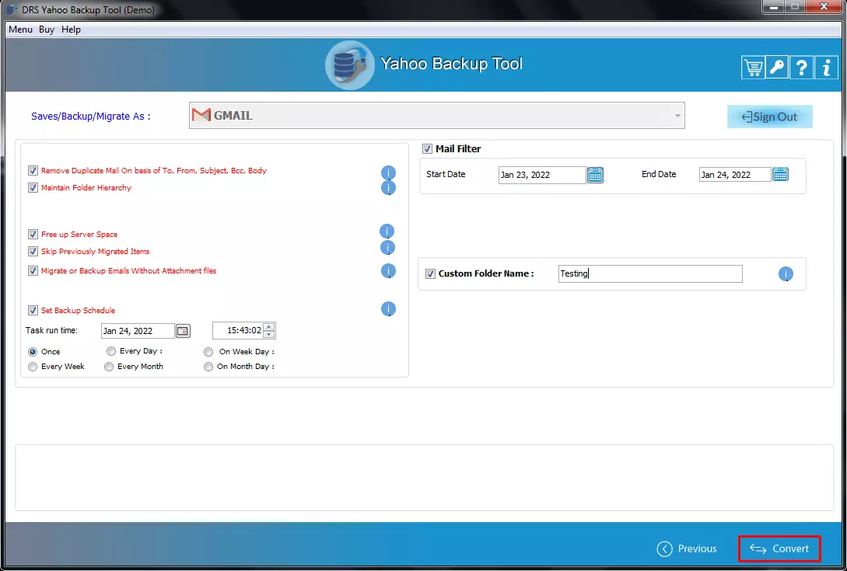This screenshot has width=847, height=571.
Task: Increase task run time with up arrow
Action: tap(268, 326)
